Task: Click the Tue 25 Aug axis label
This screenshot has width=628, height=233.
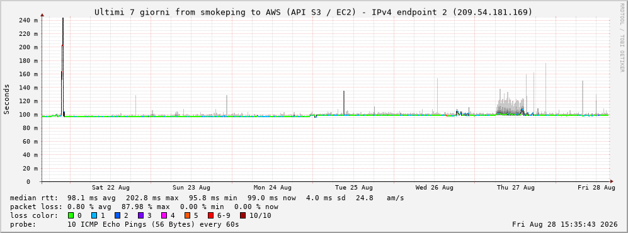Action: 353,188
